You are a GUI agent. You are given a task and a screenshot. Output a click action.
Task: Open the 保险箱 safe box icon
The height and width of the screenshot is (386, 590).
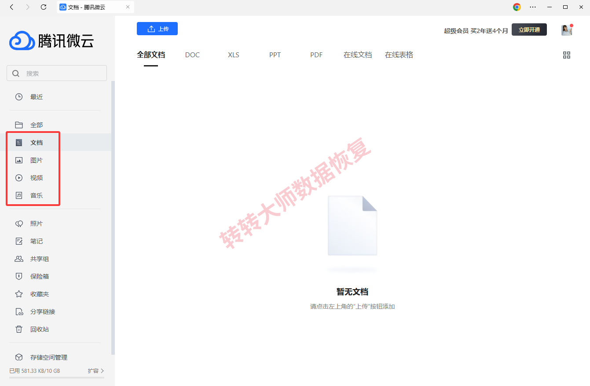19,276
